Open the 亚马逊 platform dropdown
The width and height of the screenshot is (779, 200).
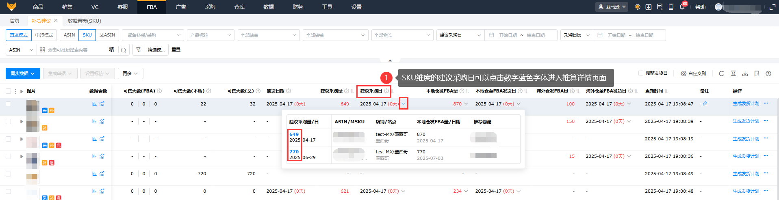tap(612, 7)
